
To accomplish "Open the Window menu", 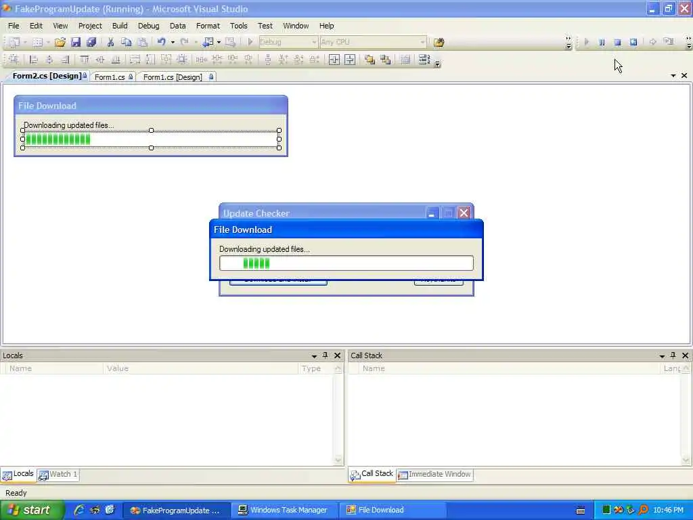I will [296, 26].
